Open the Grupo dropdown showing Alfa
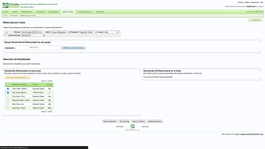Screen dimensions: 265x149 point(111,32)
